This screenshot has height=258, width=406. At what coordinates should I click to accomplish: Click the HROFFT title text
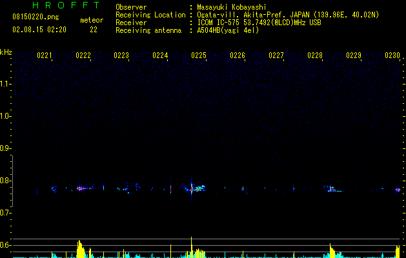(66, 5)
